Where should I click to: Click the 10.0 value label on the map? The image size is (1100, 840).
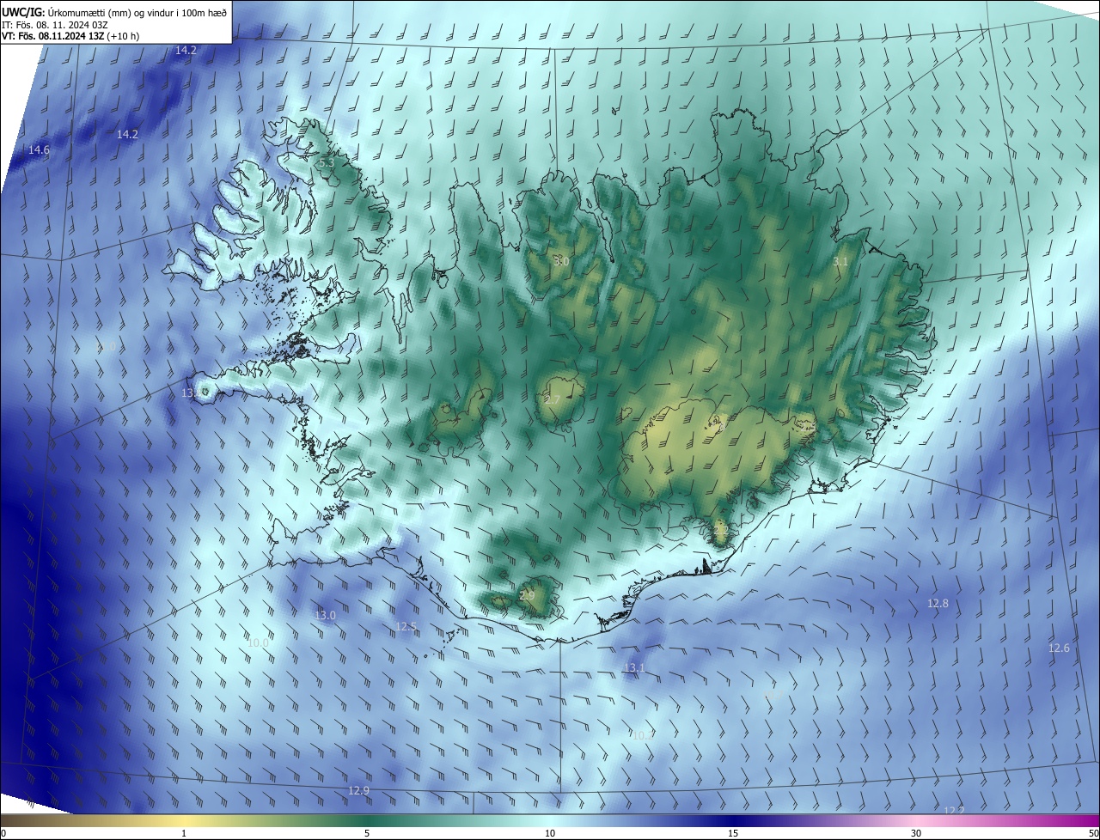point(258,642)
